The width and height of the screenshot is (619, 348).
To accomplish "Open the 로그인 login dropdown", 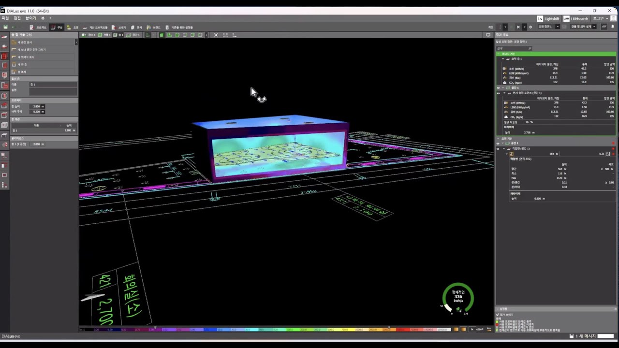I will pyautogui.click(x=600, y=18).
